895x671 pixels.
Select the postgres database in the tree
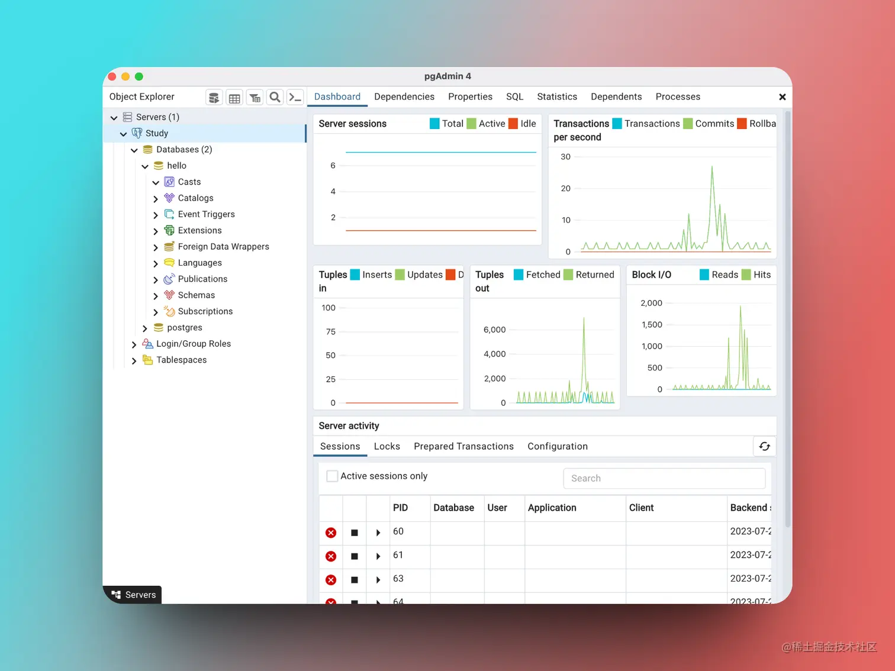click(185, 327)
